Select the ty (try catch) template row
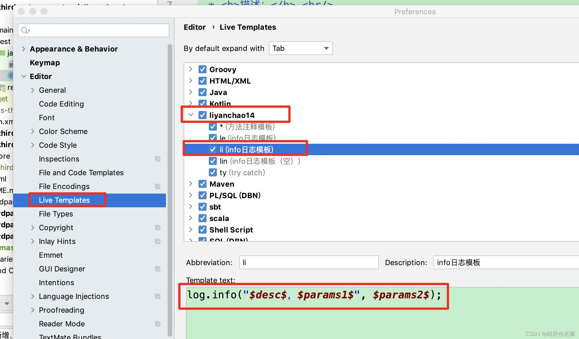Image resolution: width=579 pixels, height=339 pixels. [x=382, y=172]
